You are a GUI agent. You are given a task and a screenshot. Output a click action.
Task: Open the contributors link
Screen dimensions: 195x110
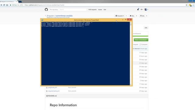click(137, 34)
